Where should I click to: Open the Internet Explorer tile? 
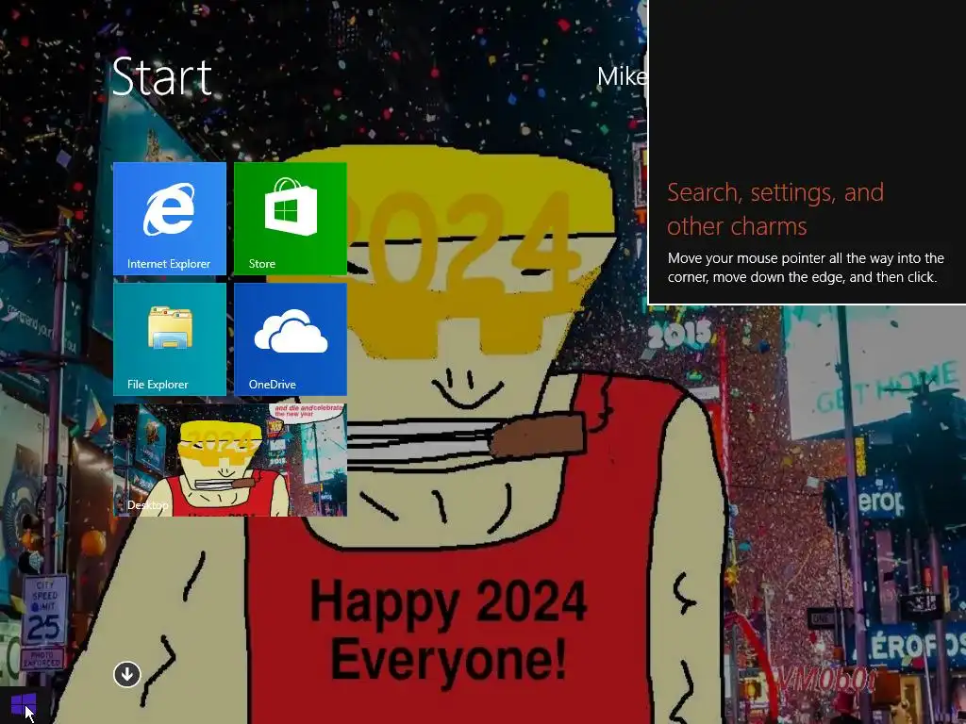[170, 219]
